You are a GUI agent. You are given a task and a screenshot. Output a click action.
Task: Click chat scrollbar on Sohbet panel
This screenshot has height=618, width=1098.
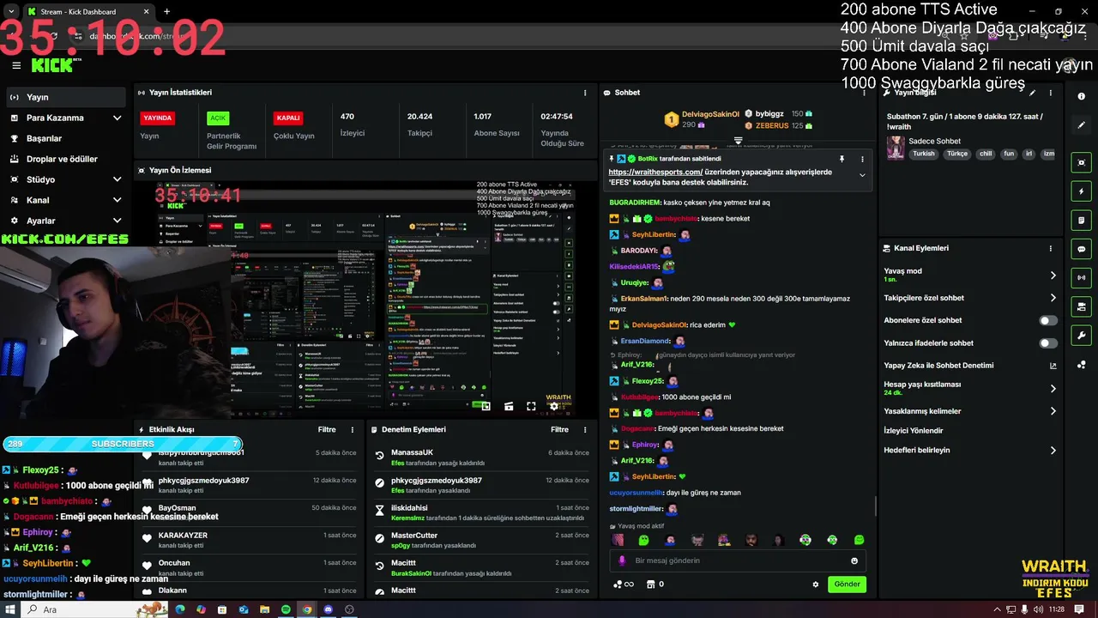tap(875, 506)
